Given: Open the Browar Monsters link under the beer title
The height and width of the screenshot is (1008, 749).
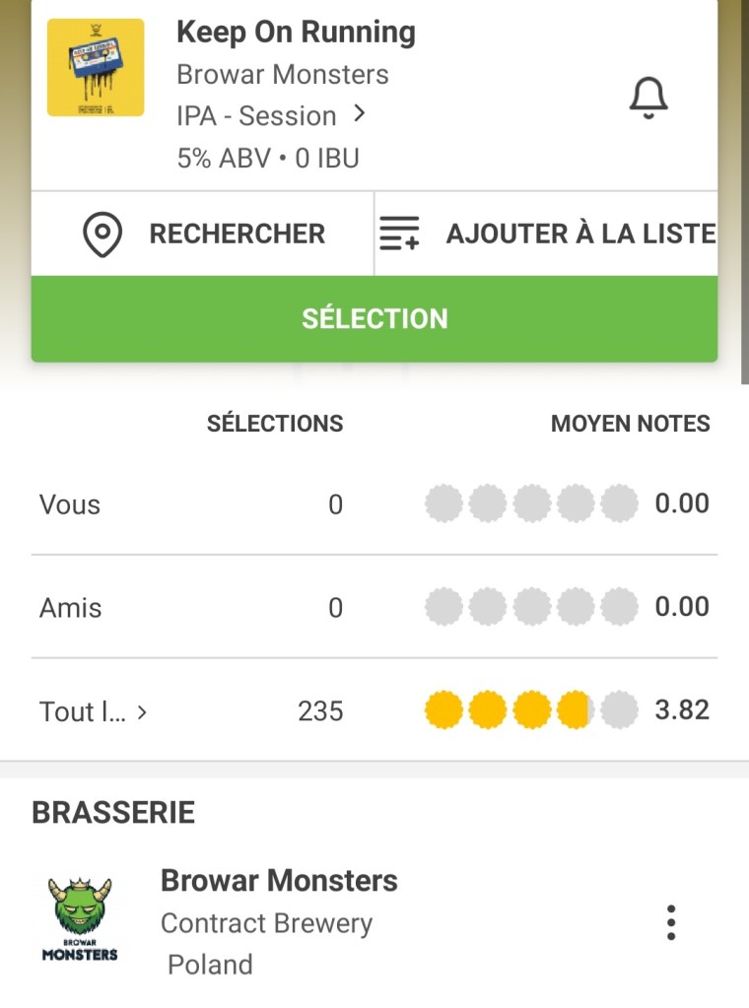Looking at the screenshot, I should pyautogui.click(x=282, y=74).
